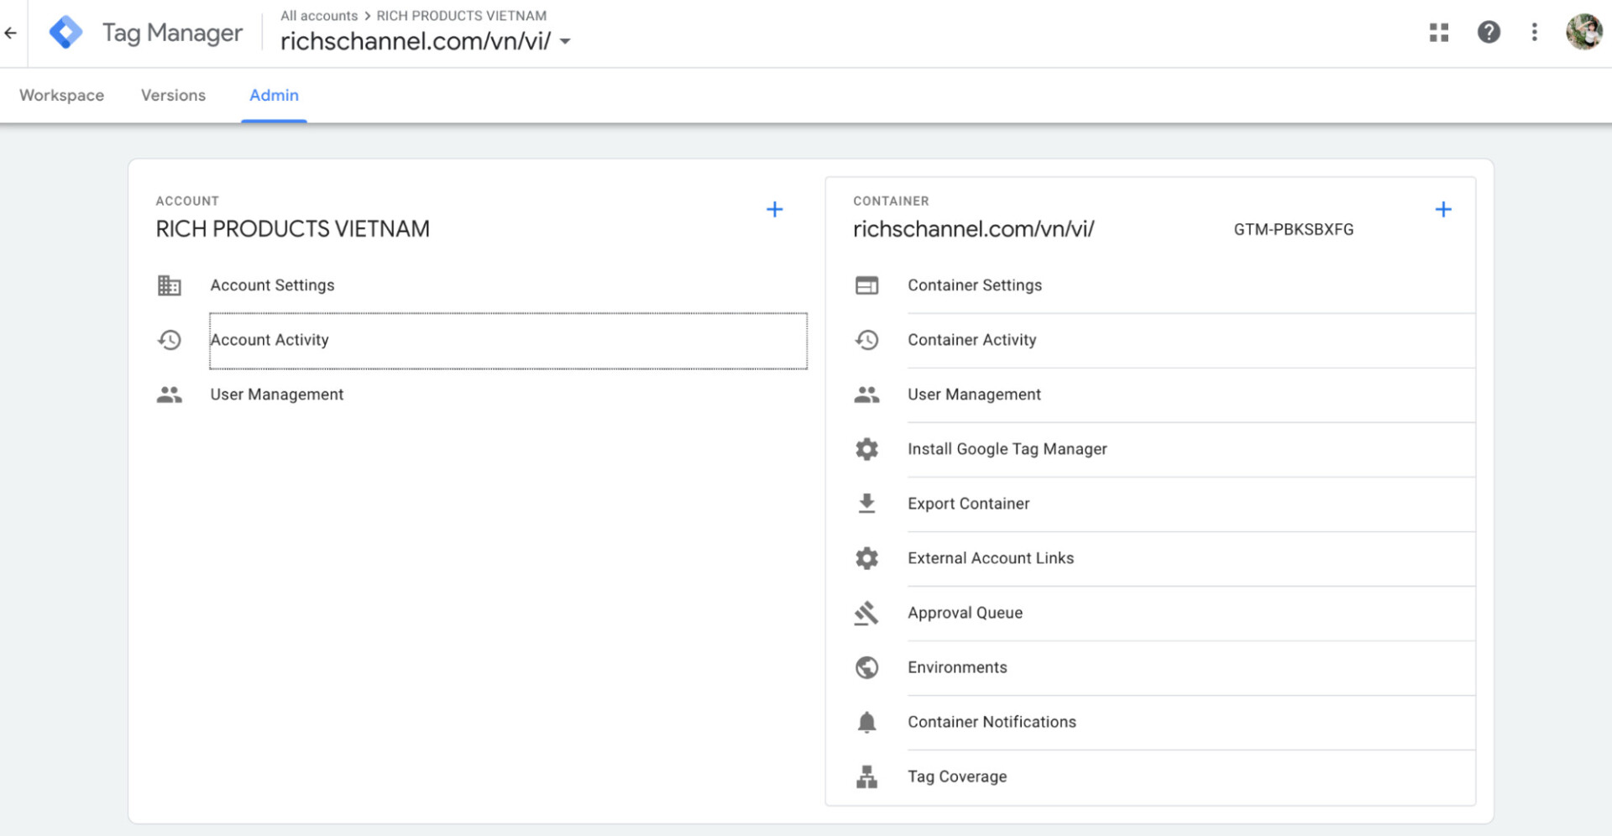Switch to the Workspace tab

pos(61,95)
